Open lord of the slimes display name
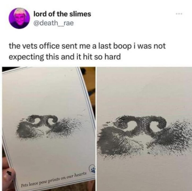This screenshot has height=191, width=192. click(62, 14)
